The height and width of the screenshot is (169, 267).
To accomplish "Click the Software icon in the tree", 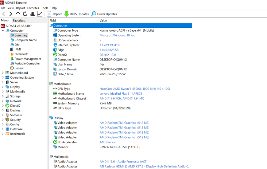I will point(7,115).
